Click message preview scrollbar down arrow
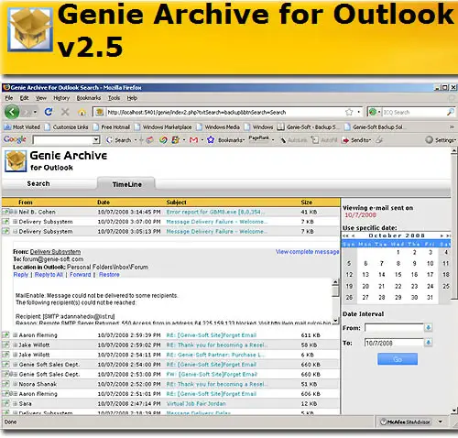The height and width of the screenshot is (438, 458). click(335, 321)
